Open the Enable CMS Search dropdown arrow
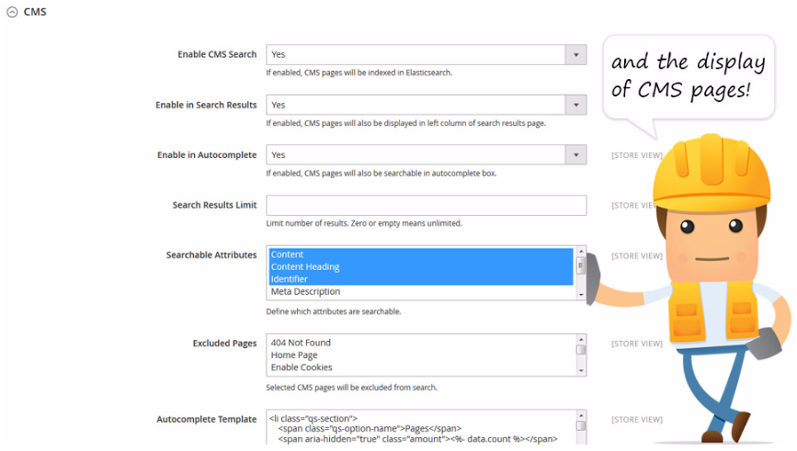This screenshot has height=451, width=797. [575, 55]
